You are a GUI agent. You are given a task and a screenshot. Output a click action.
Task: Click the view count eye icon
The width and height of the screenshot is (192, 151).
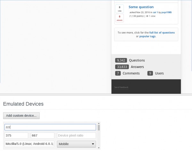click(x=147, y=16)
